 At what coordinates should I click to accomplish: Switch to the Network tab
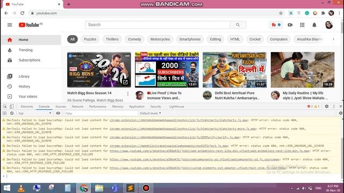coord(77,107)
